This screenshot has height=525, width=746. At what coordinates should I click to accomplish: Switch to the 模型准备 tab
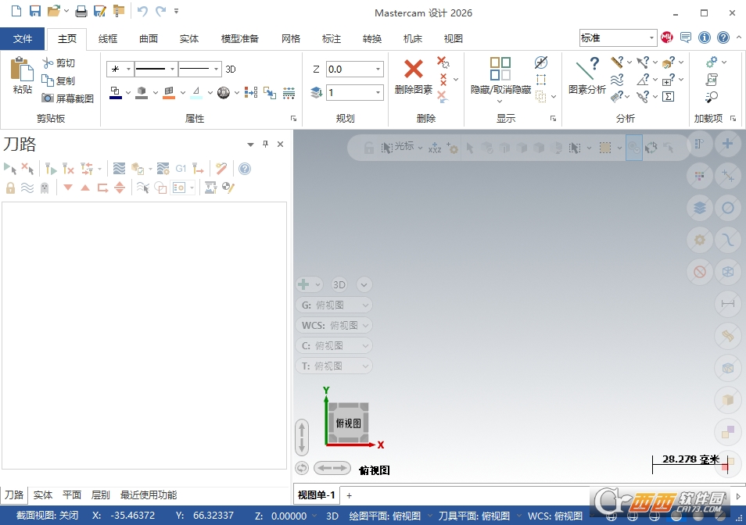[240, 38]
